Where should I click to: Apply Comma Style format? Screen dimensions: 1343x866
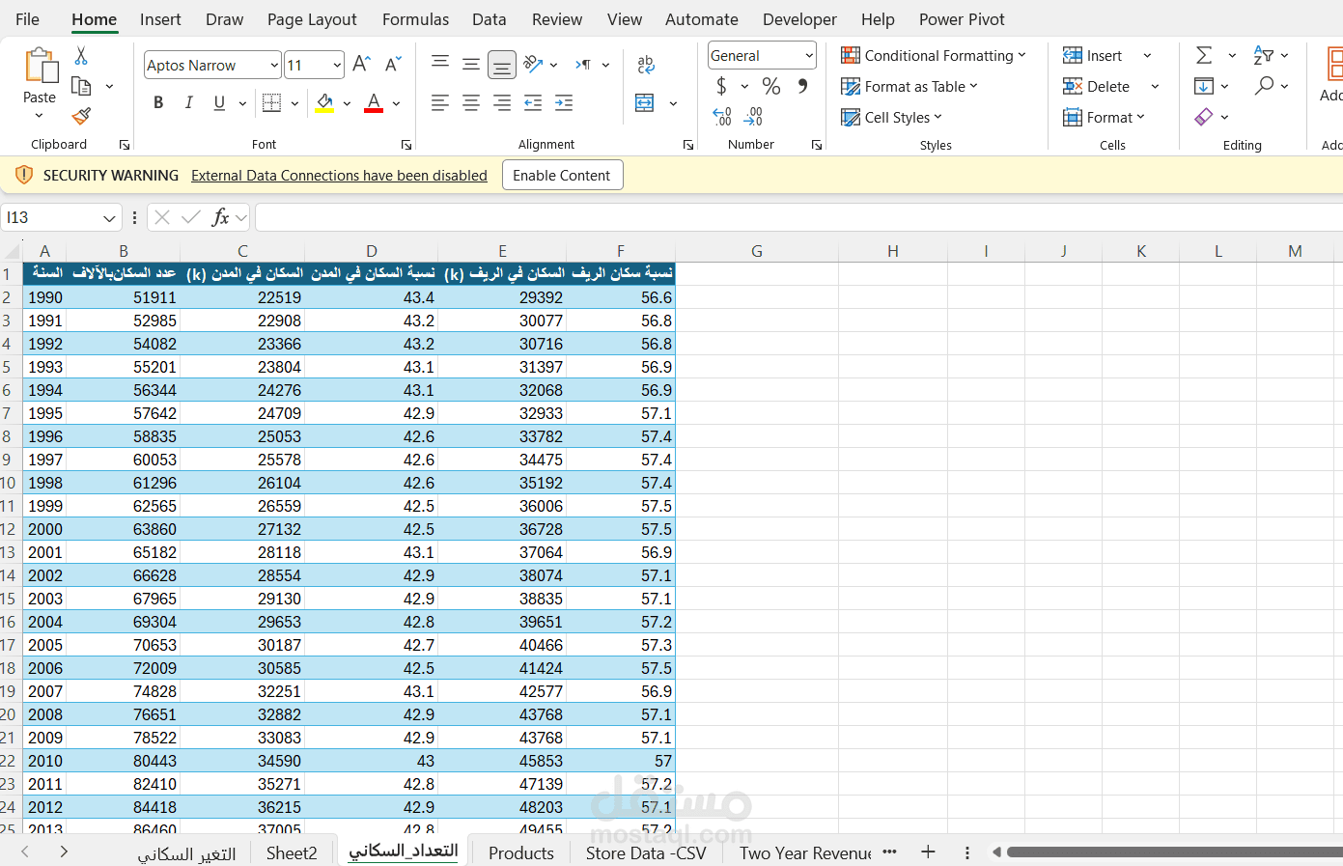tap(802, 86)
